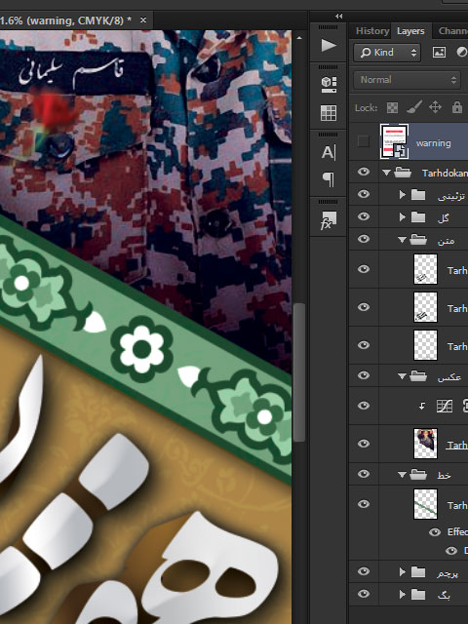Image resolution: width=468 pixels, height=624 pixels.
Task: Select the empty-thumbnail Tarh layer in متن
Action: (x=425, y=345)
